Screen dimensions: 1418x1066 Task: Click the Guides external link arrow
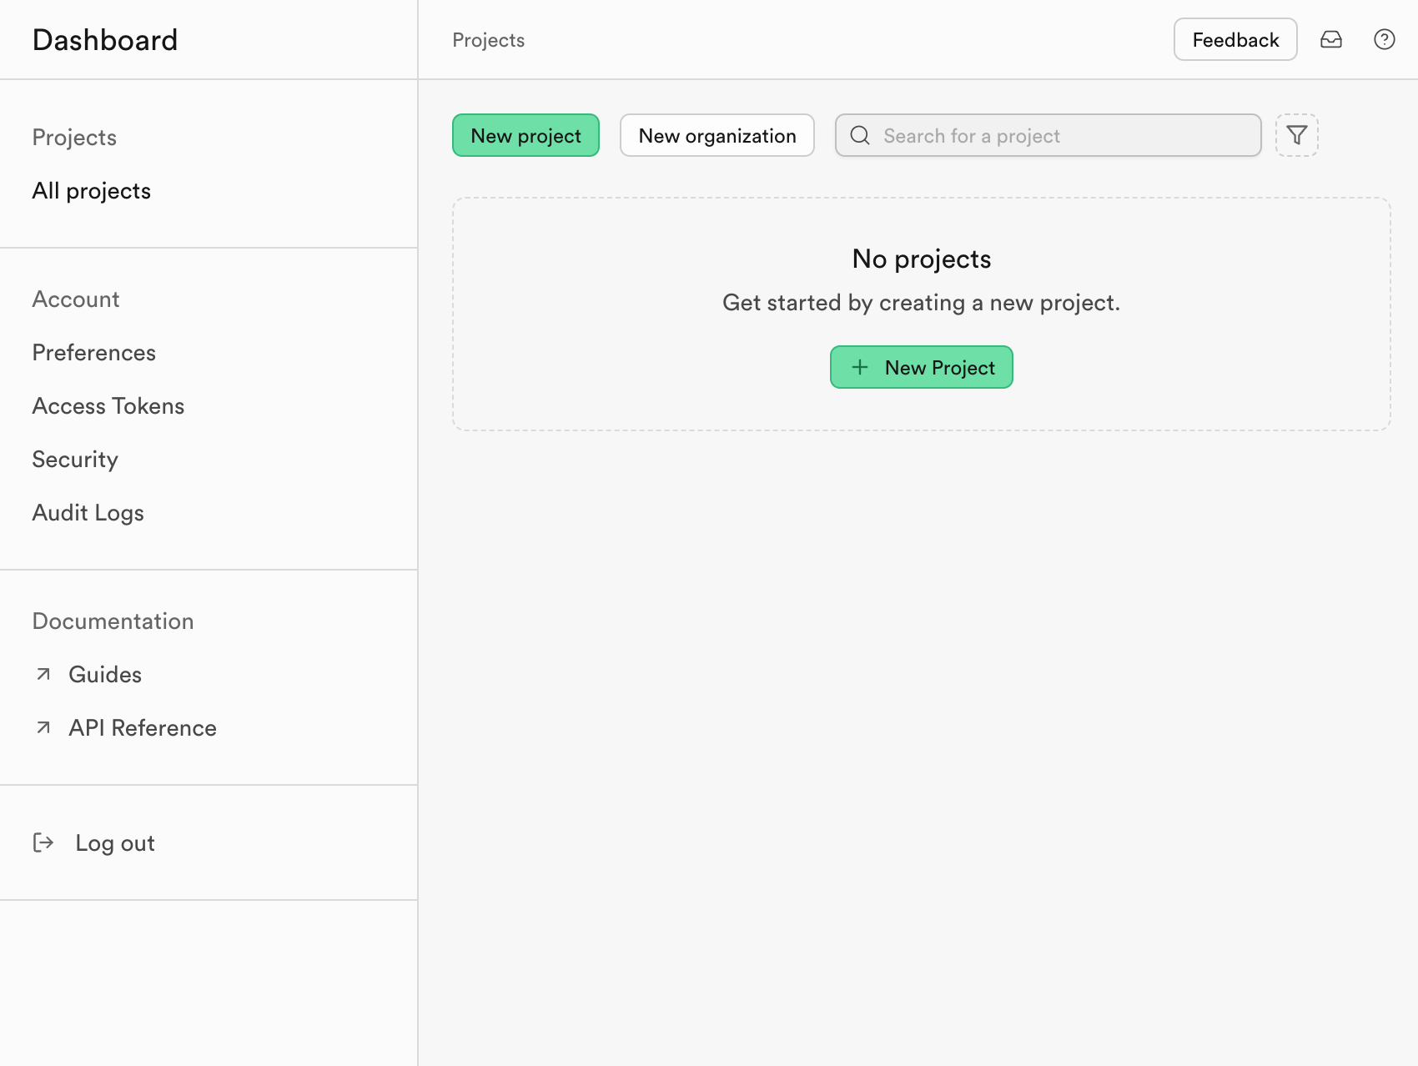click(x=43, y=674)
